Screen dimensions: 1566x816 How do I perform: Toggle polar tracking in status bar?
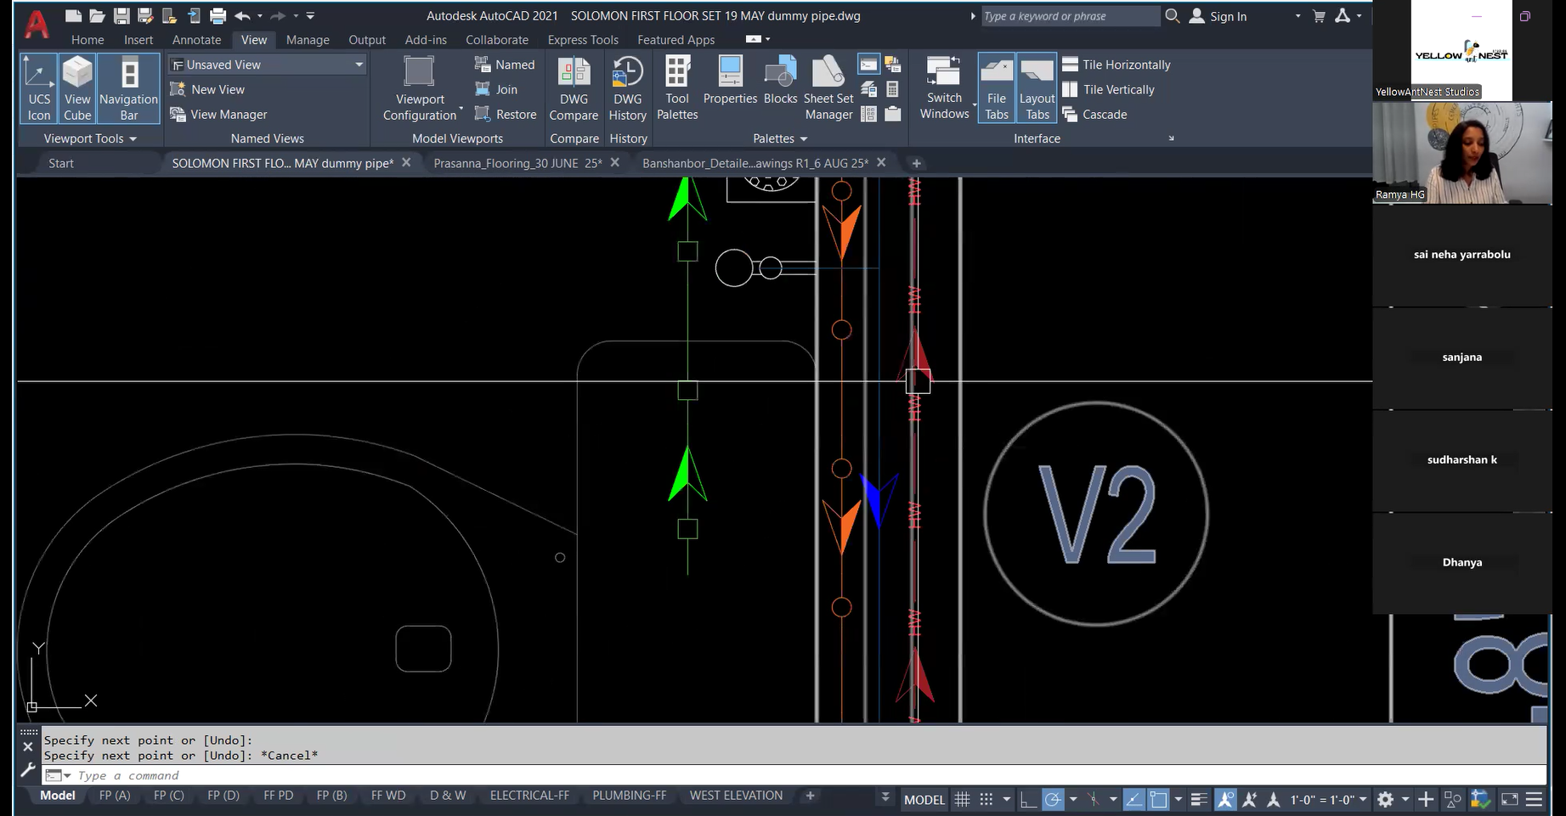[1053, 799]
